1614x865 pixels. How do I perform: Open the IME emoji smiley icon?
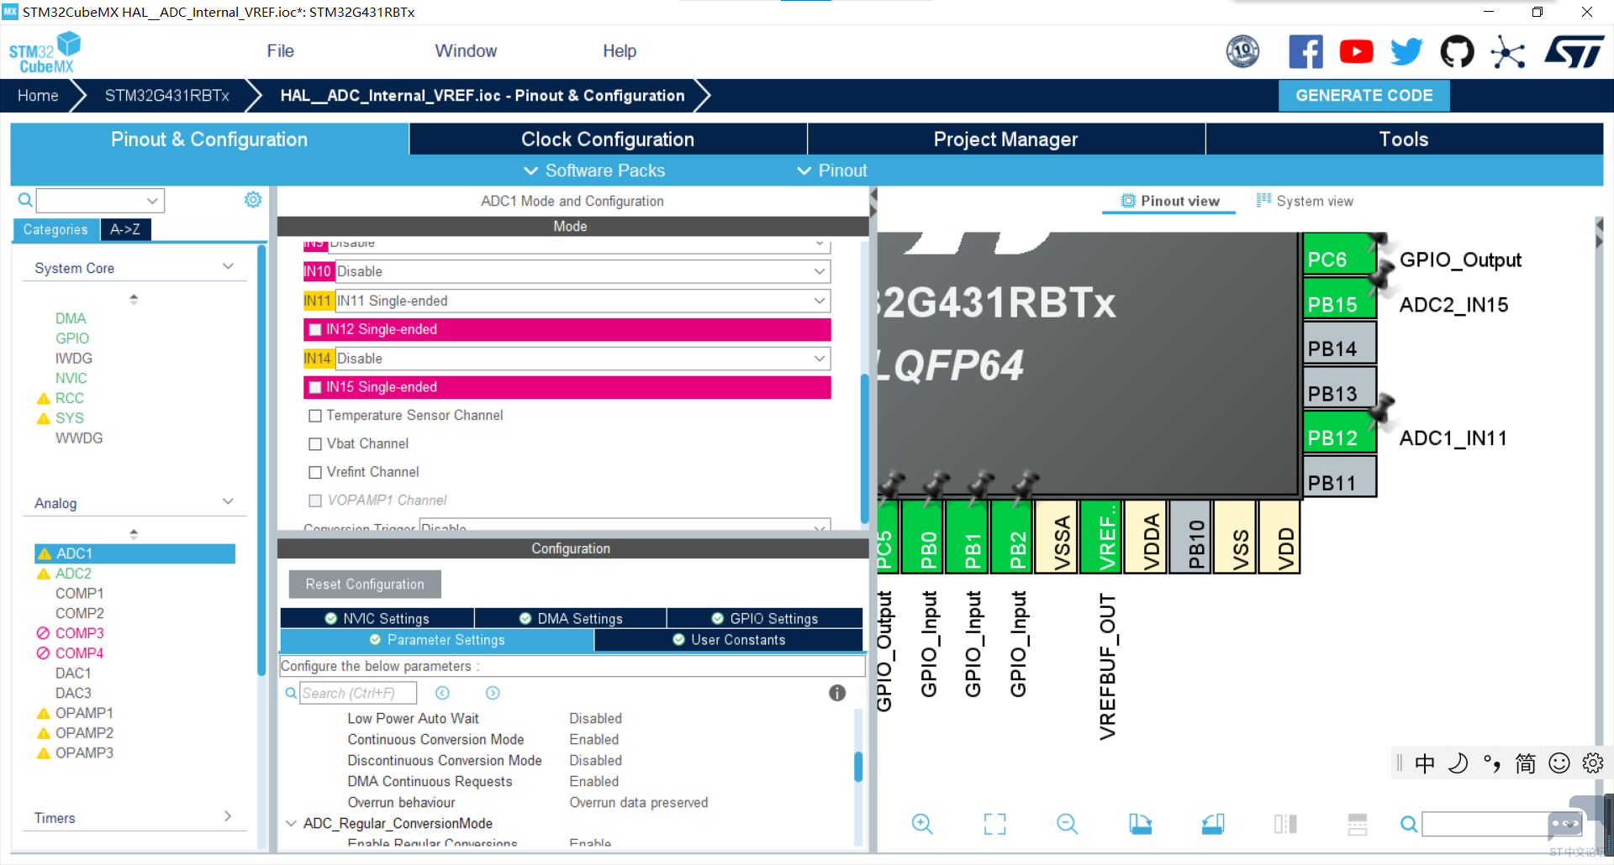coord(1559,763)
